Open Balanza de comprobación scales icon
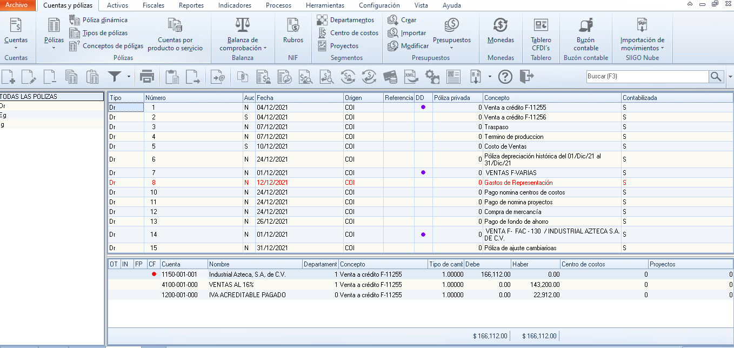The image size is (734, 348). tap(242, 25)
